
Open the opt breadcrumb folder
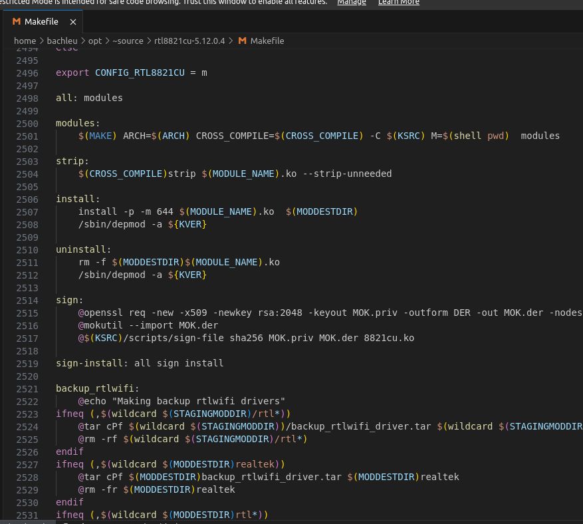point(95,41)
